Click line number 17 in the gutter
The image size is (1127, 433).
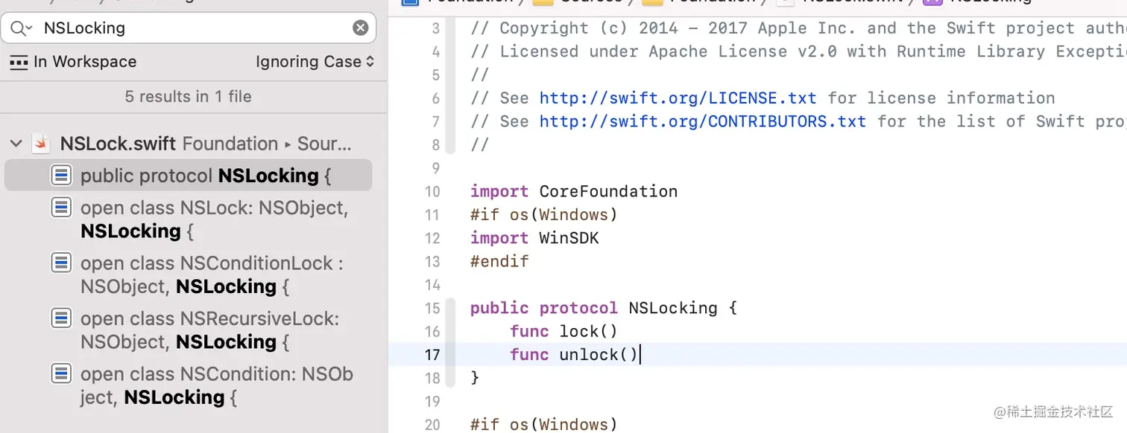click(432, 354)
